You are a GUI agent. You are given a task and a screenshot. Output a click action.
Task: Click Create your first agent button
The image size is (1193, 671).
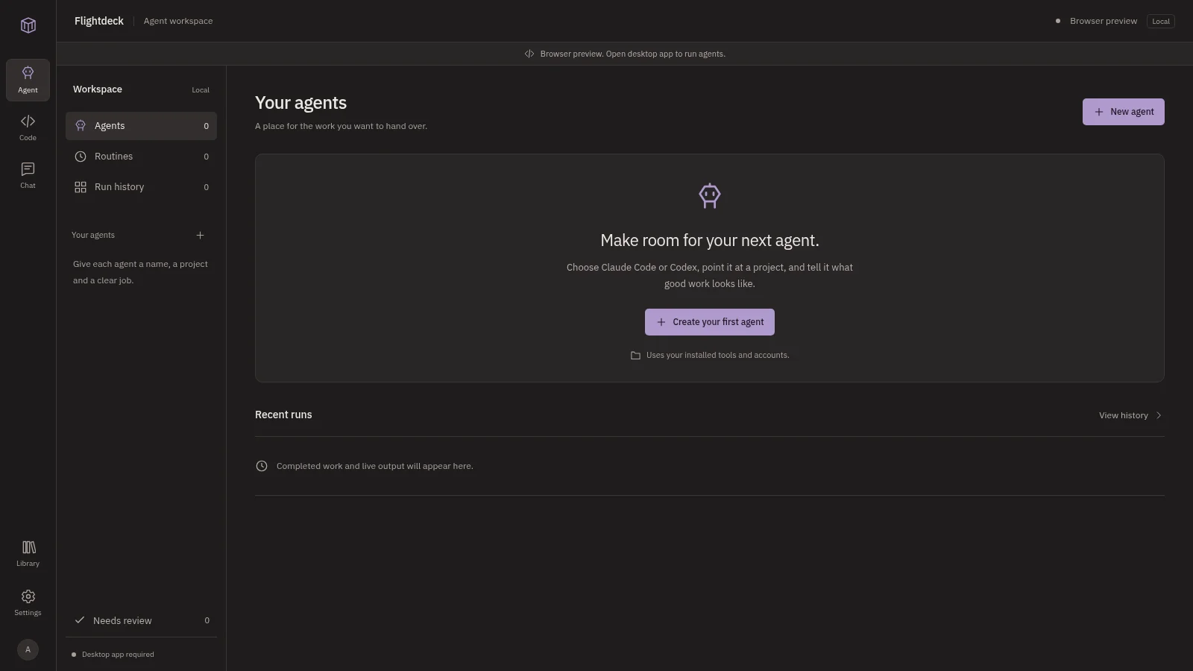click(x=709, y=322)
